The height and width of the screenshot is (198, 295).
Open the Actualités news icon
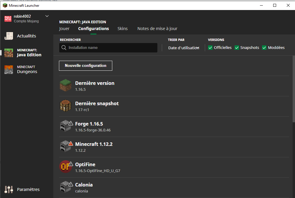pyautogui.click(x=9, y=36)
